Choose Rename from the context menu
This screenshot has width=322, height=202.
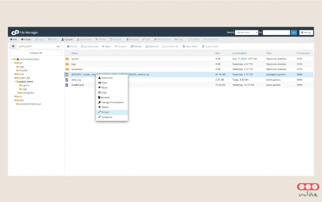click(x=112, y=98)
